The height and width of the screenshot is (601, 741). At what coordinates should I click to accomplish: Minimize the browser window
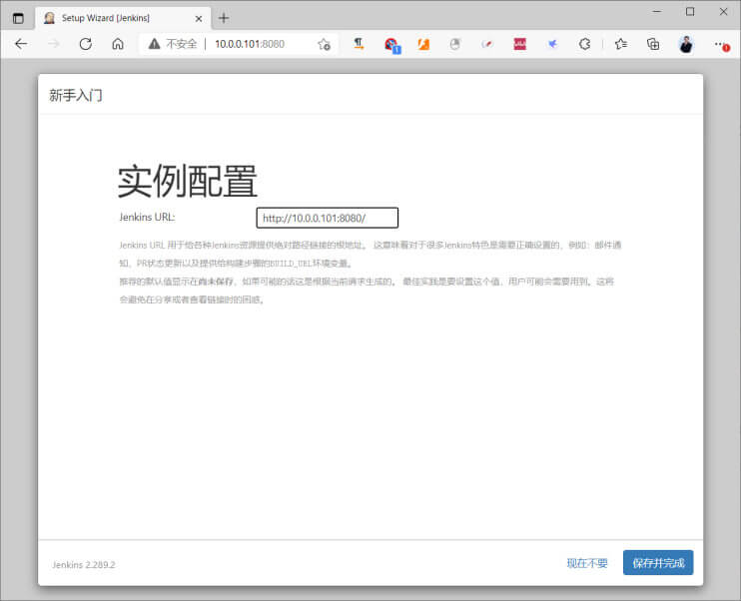click(657, 12)
